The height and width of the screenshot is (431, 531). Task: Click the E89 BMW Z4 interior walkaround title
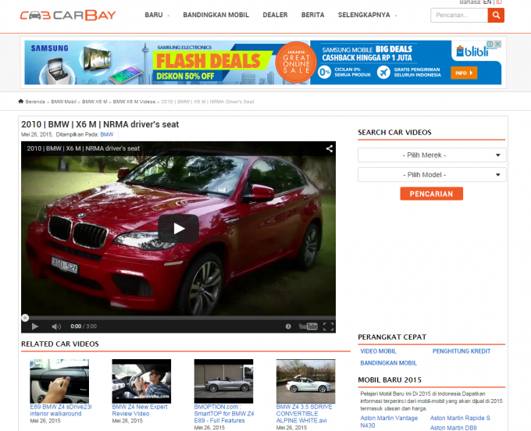pyautogui.click(x=61, y=410)
